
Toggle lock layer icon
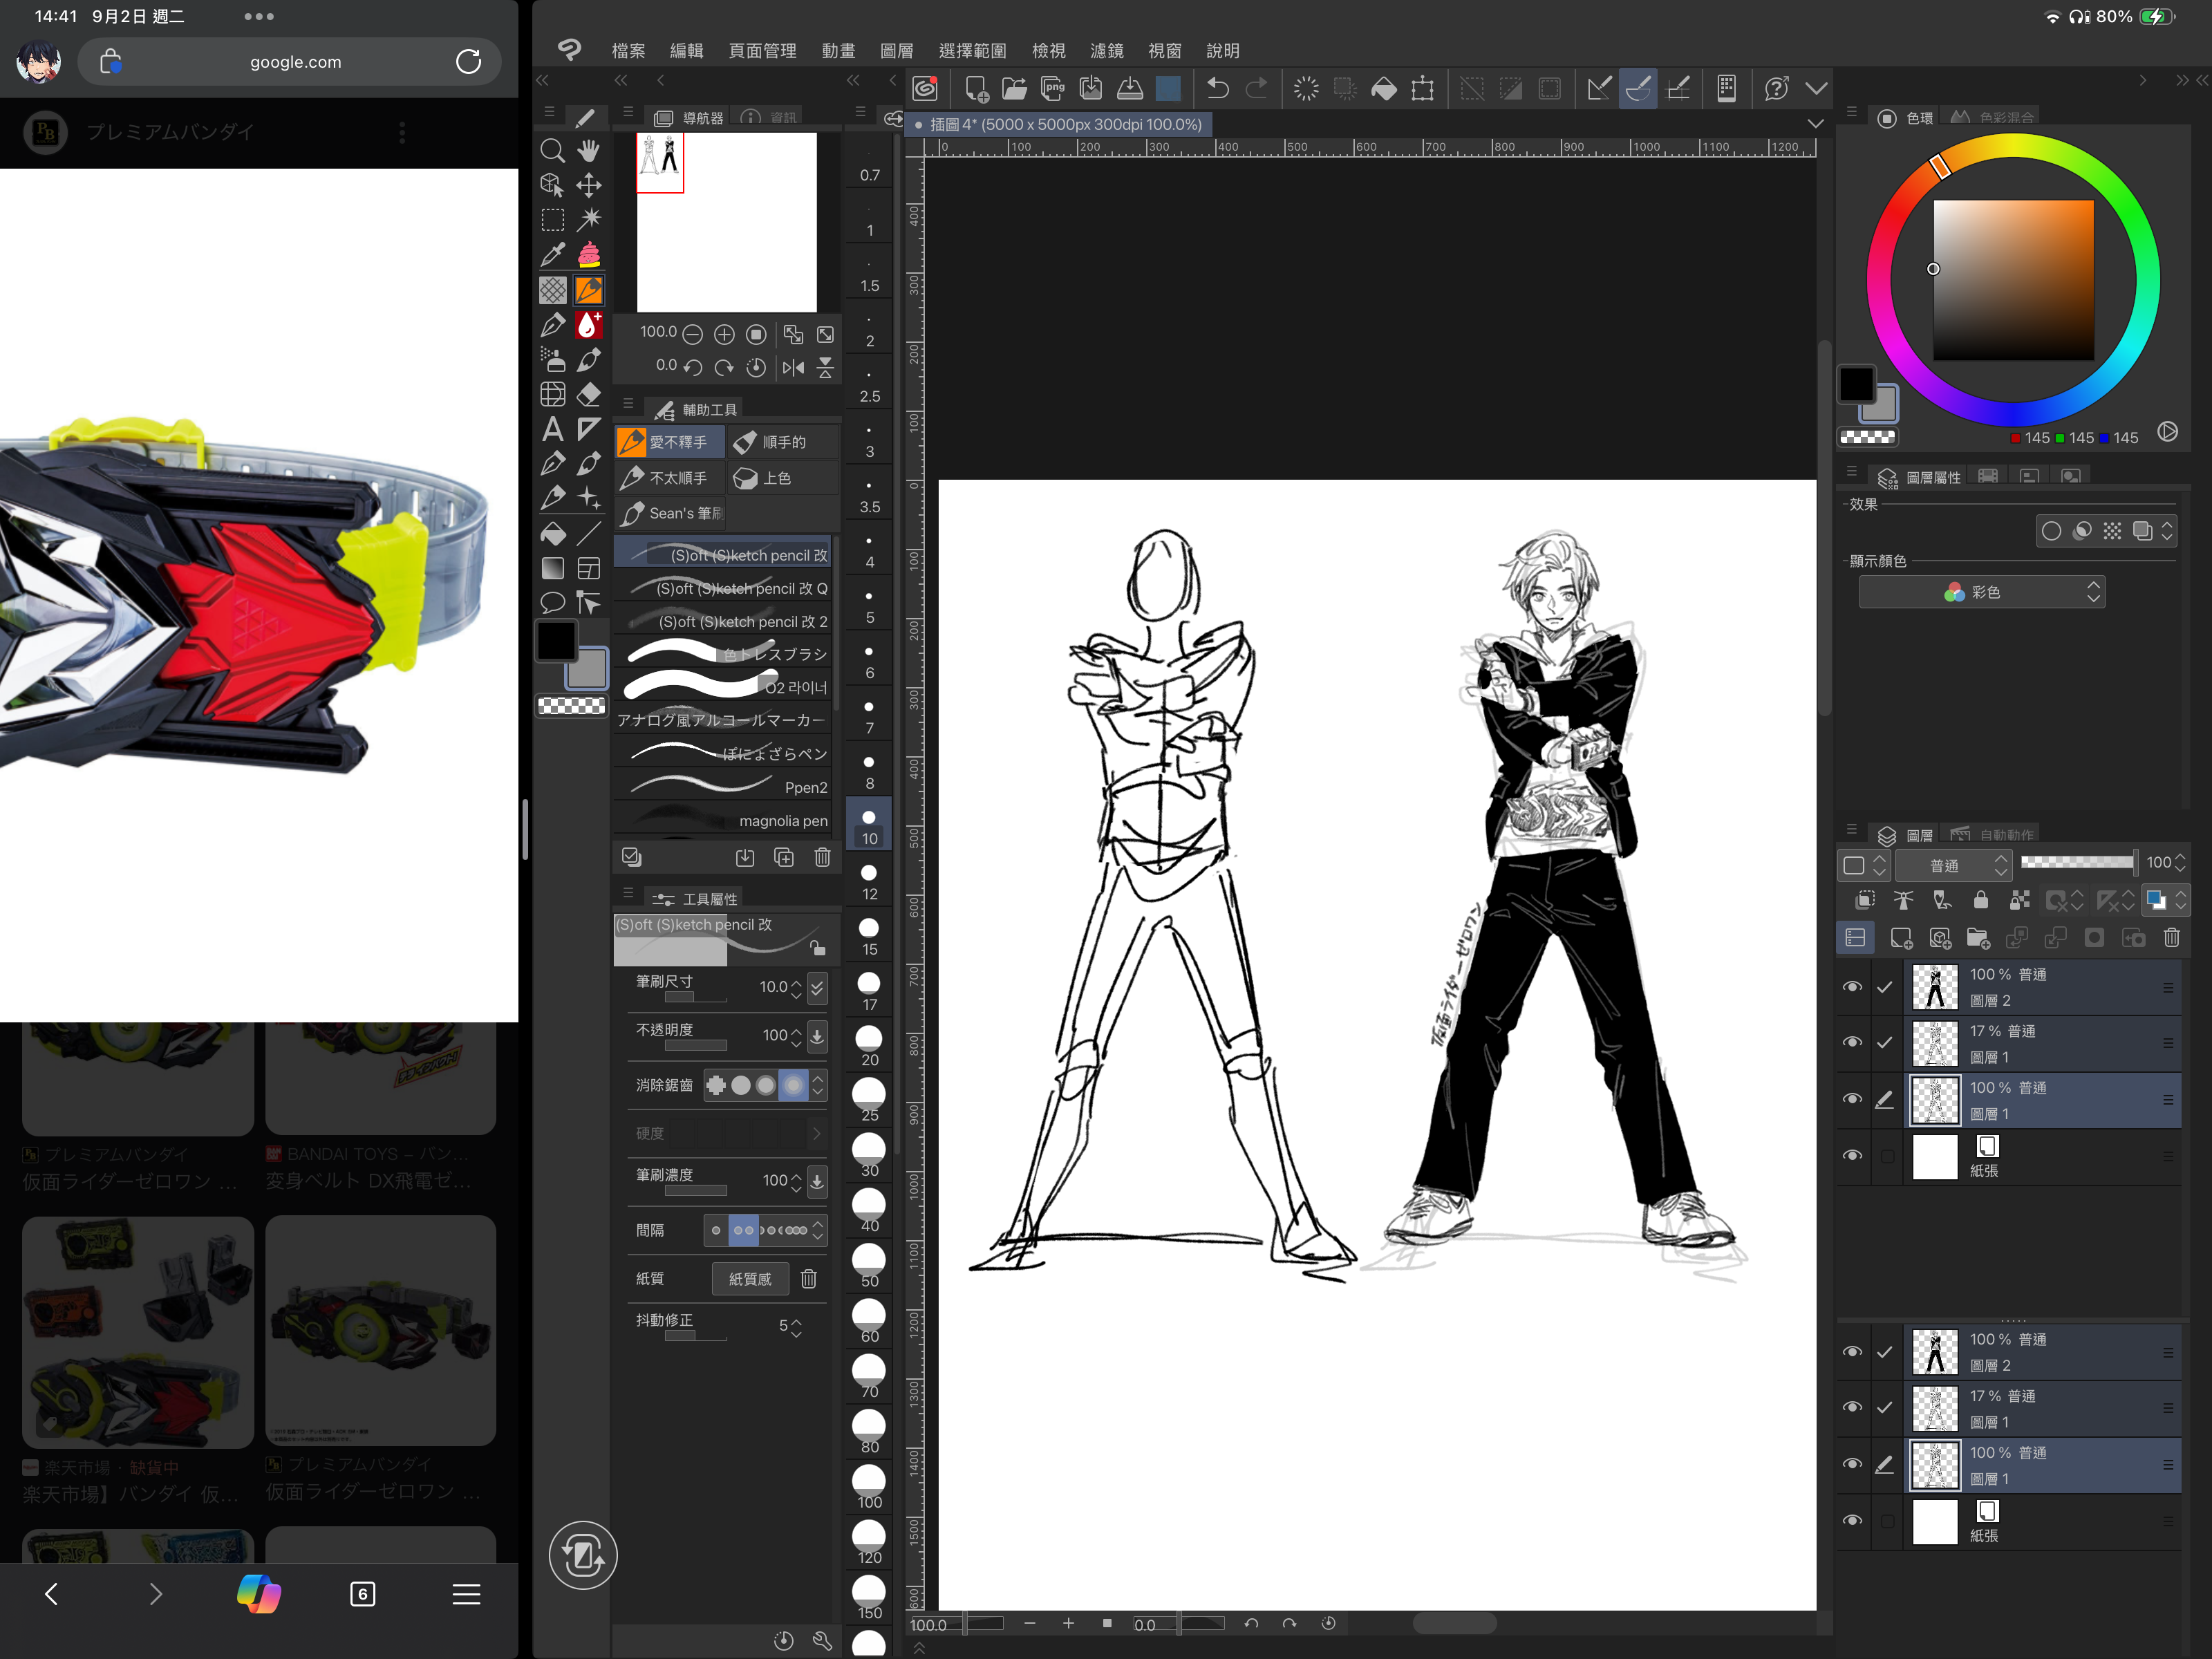pyautogui.click(x=1980, y=899)
